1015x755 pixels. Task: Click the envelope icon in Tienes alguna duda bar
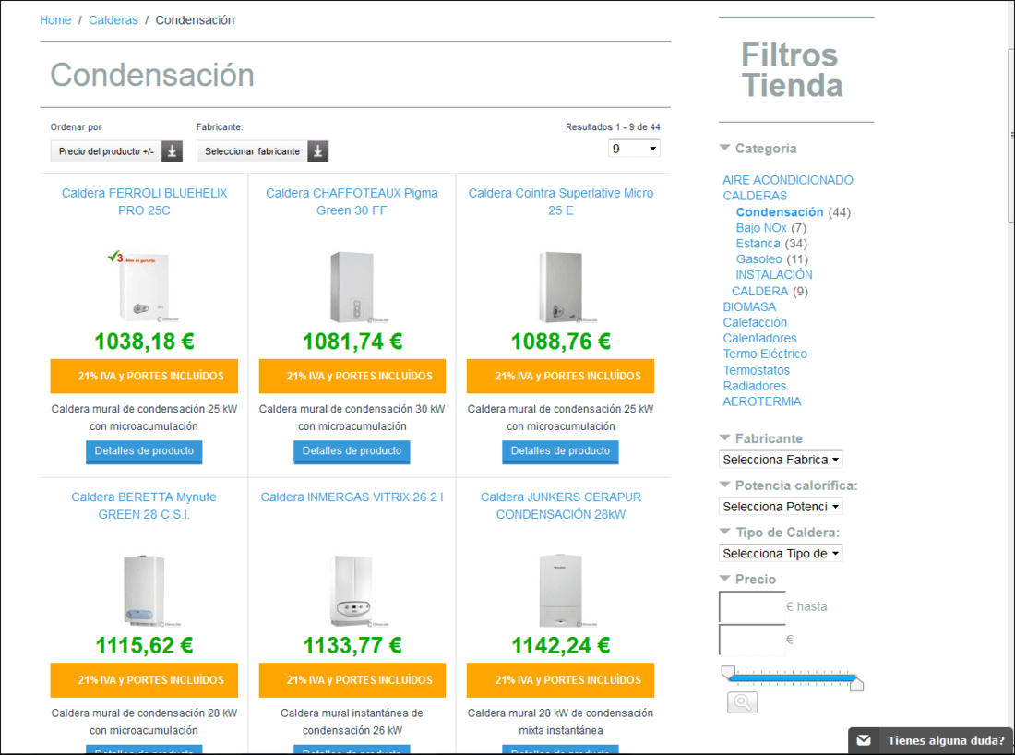(864, 740)
